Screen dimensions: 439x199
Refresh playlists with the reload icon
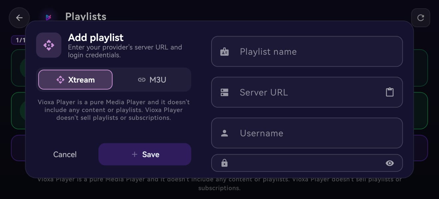[420, 18]
